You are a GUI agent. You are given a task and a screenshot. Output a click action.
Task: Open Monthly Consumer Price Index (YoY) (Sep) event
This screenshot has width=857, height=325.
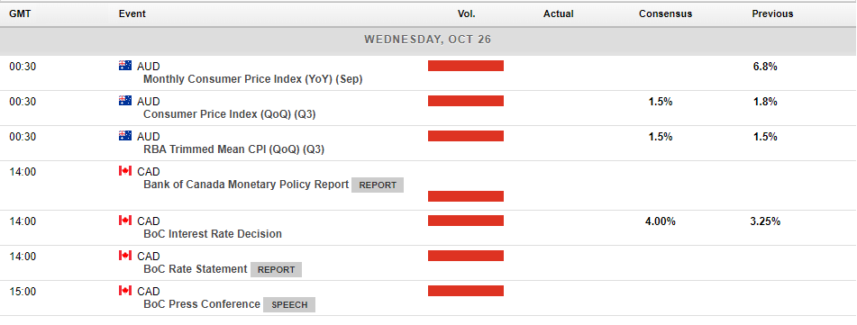pyautogui.click(x=253, y=79)
